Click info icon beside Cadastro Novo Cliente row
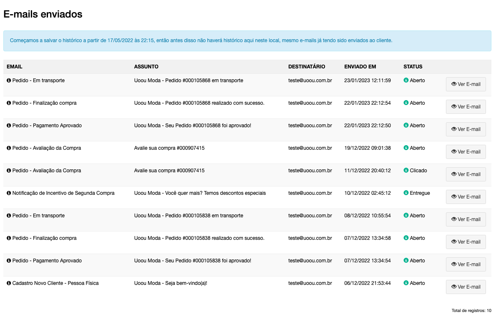The height and width of the screenshot is (327, 496). 9,283
